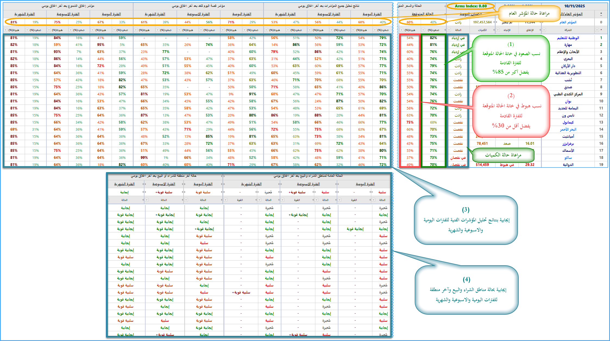The height and width of the screenshot is (341, 610).
Task: Open weekly هبوط(%) filter in نتائج تحليل جميع المؤشرات
Action: point(310,30)
